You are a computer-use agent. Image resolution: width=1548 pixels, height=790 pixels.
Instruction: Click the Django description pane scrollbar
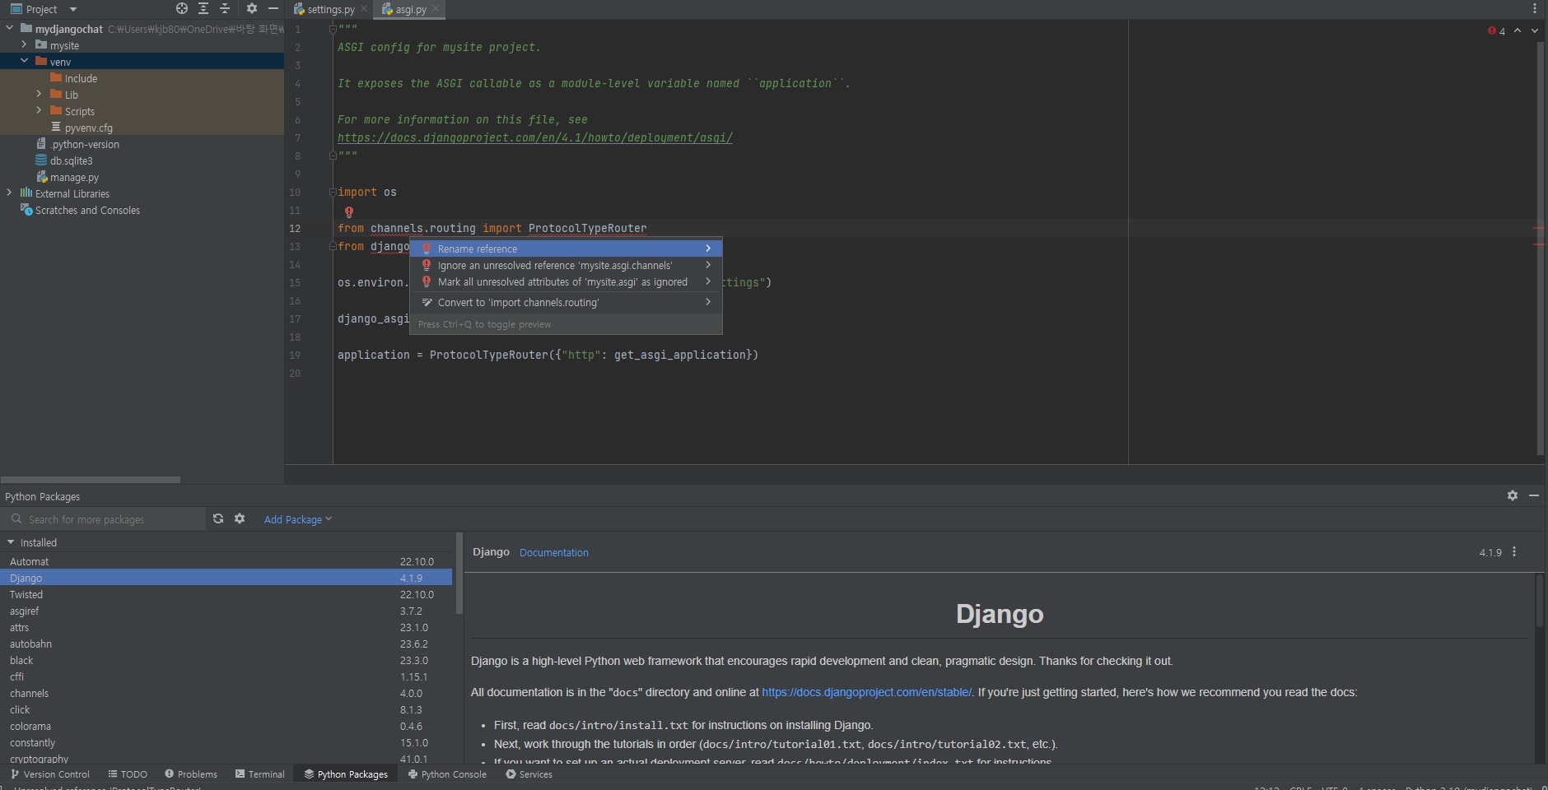1540,602
